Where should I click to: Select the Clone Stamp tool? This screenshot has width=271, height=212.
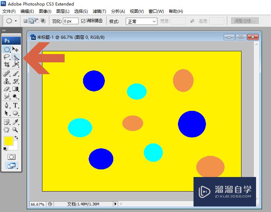7,81
